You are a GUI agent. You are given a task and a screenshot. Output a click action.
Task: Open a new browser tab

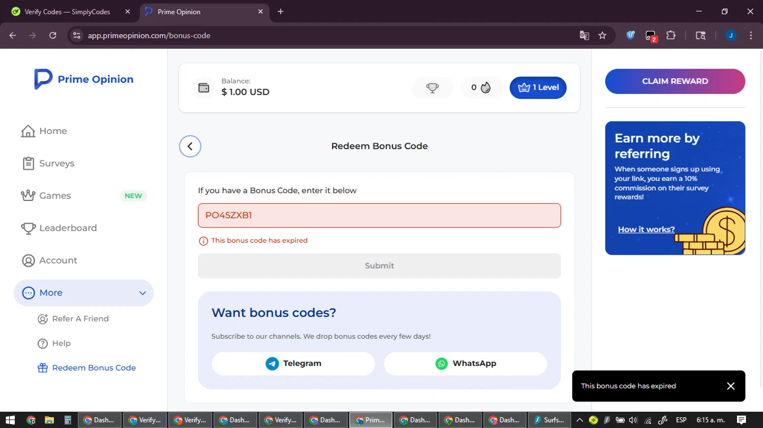pos(280,12)
